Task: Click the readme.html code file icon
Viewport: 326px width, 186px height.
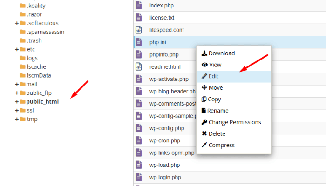Action: [138, 66]
